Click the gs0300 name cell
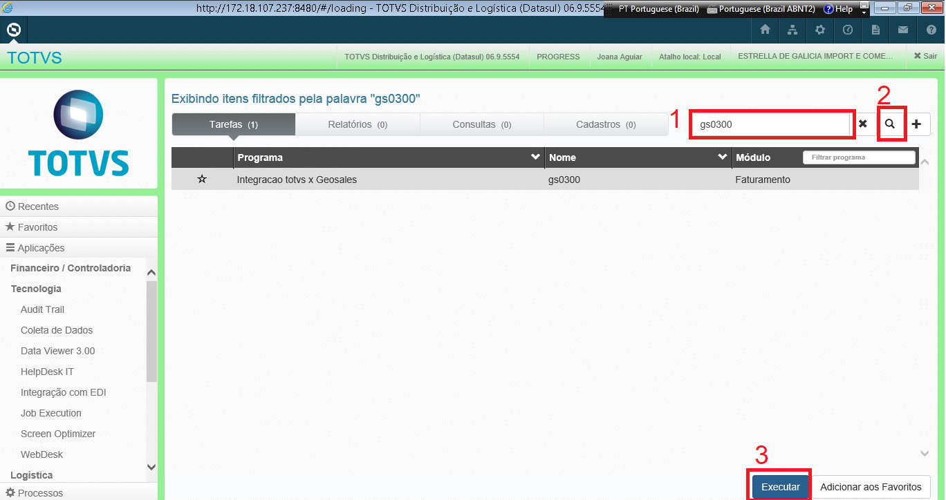The height and width of the screenshot is (500, 946). point(564,180)
